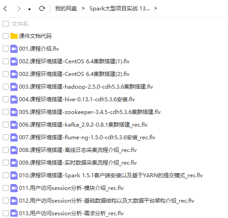Select checkbox for CentOS 6.4集群搭建(2).flv

coord(5,74)
